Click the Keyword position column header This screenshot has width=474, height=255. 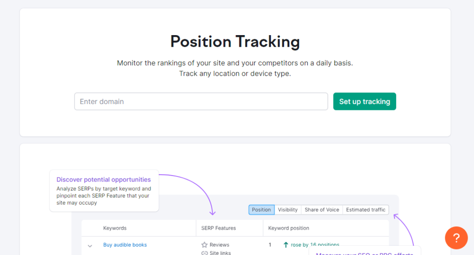click(x=289, y=228)
